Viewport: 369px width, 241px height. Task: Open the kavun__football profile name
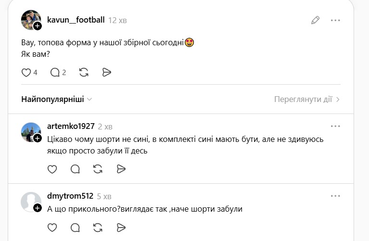76,20
